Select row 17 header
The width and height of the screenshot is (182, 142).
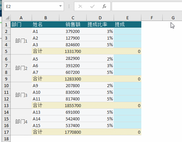[6, 132]
